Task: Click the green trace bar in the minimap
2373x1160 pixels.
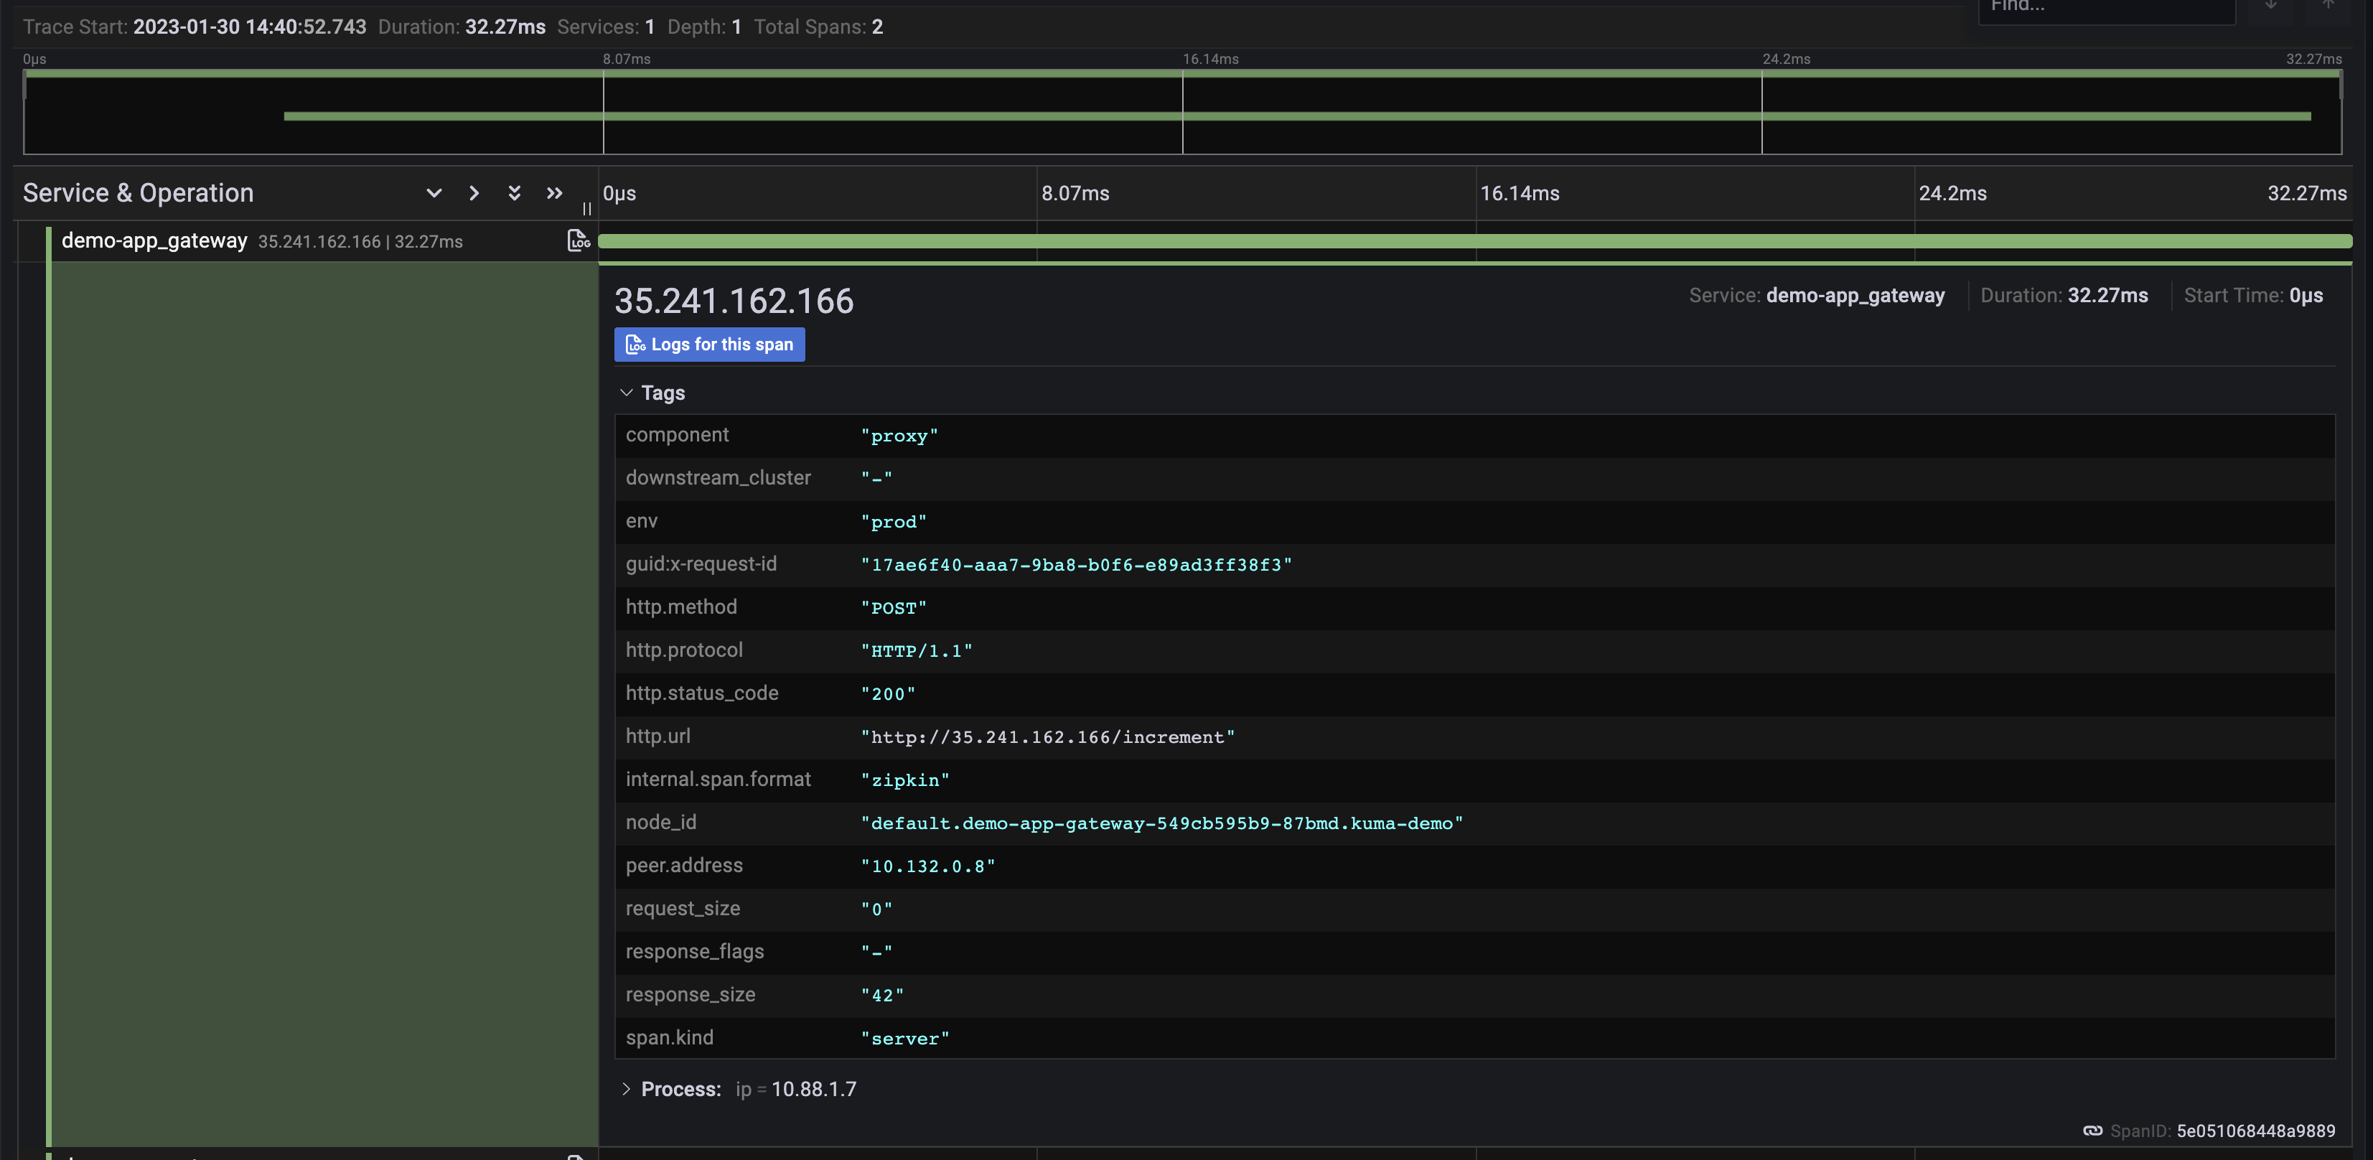Action: [1290, 116]
